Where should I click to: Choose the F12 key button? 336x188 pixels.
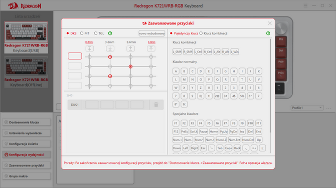(176, 131)
